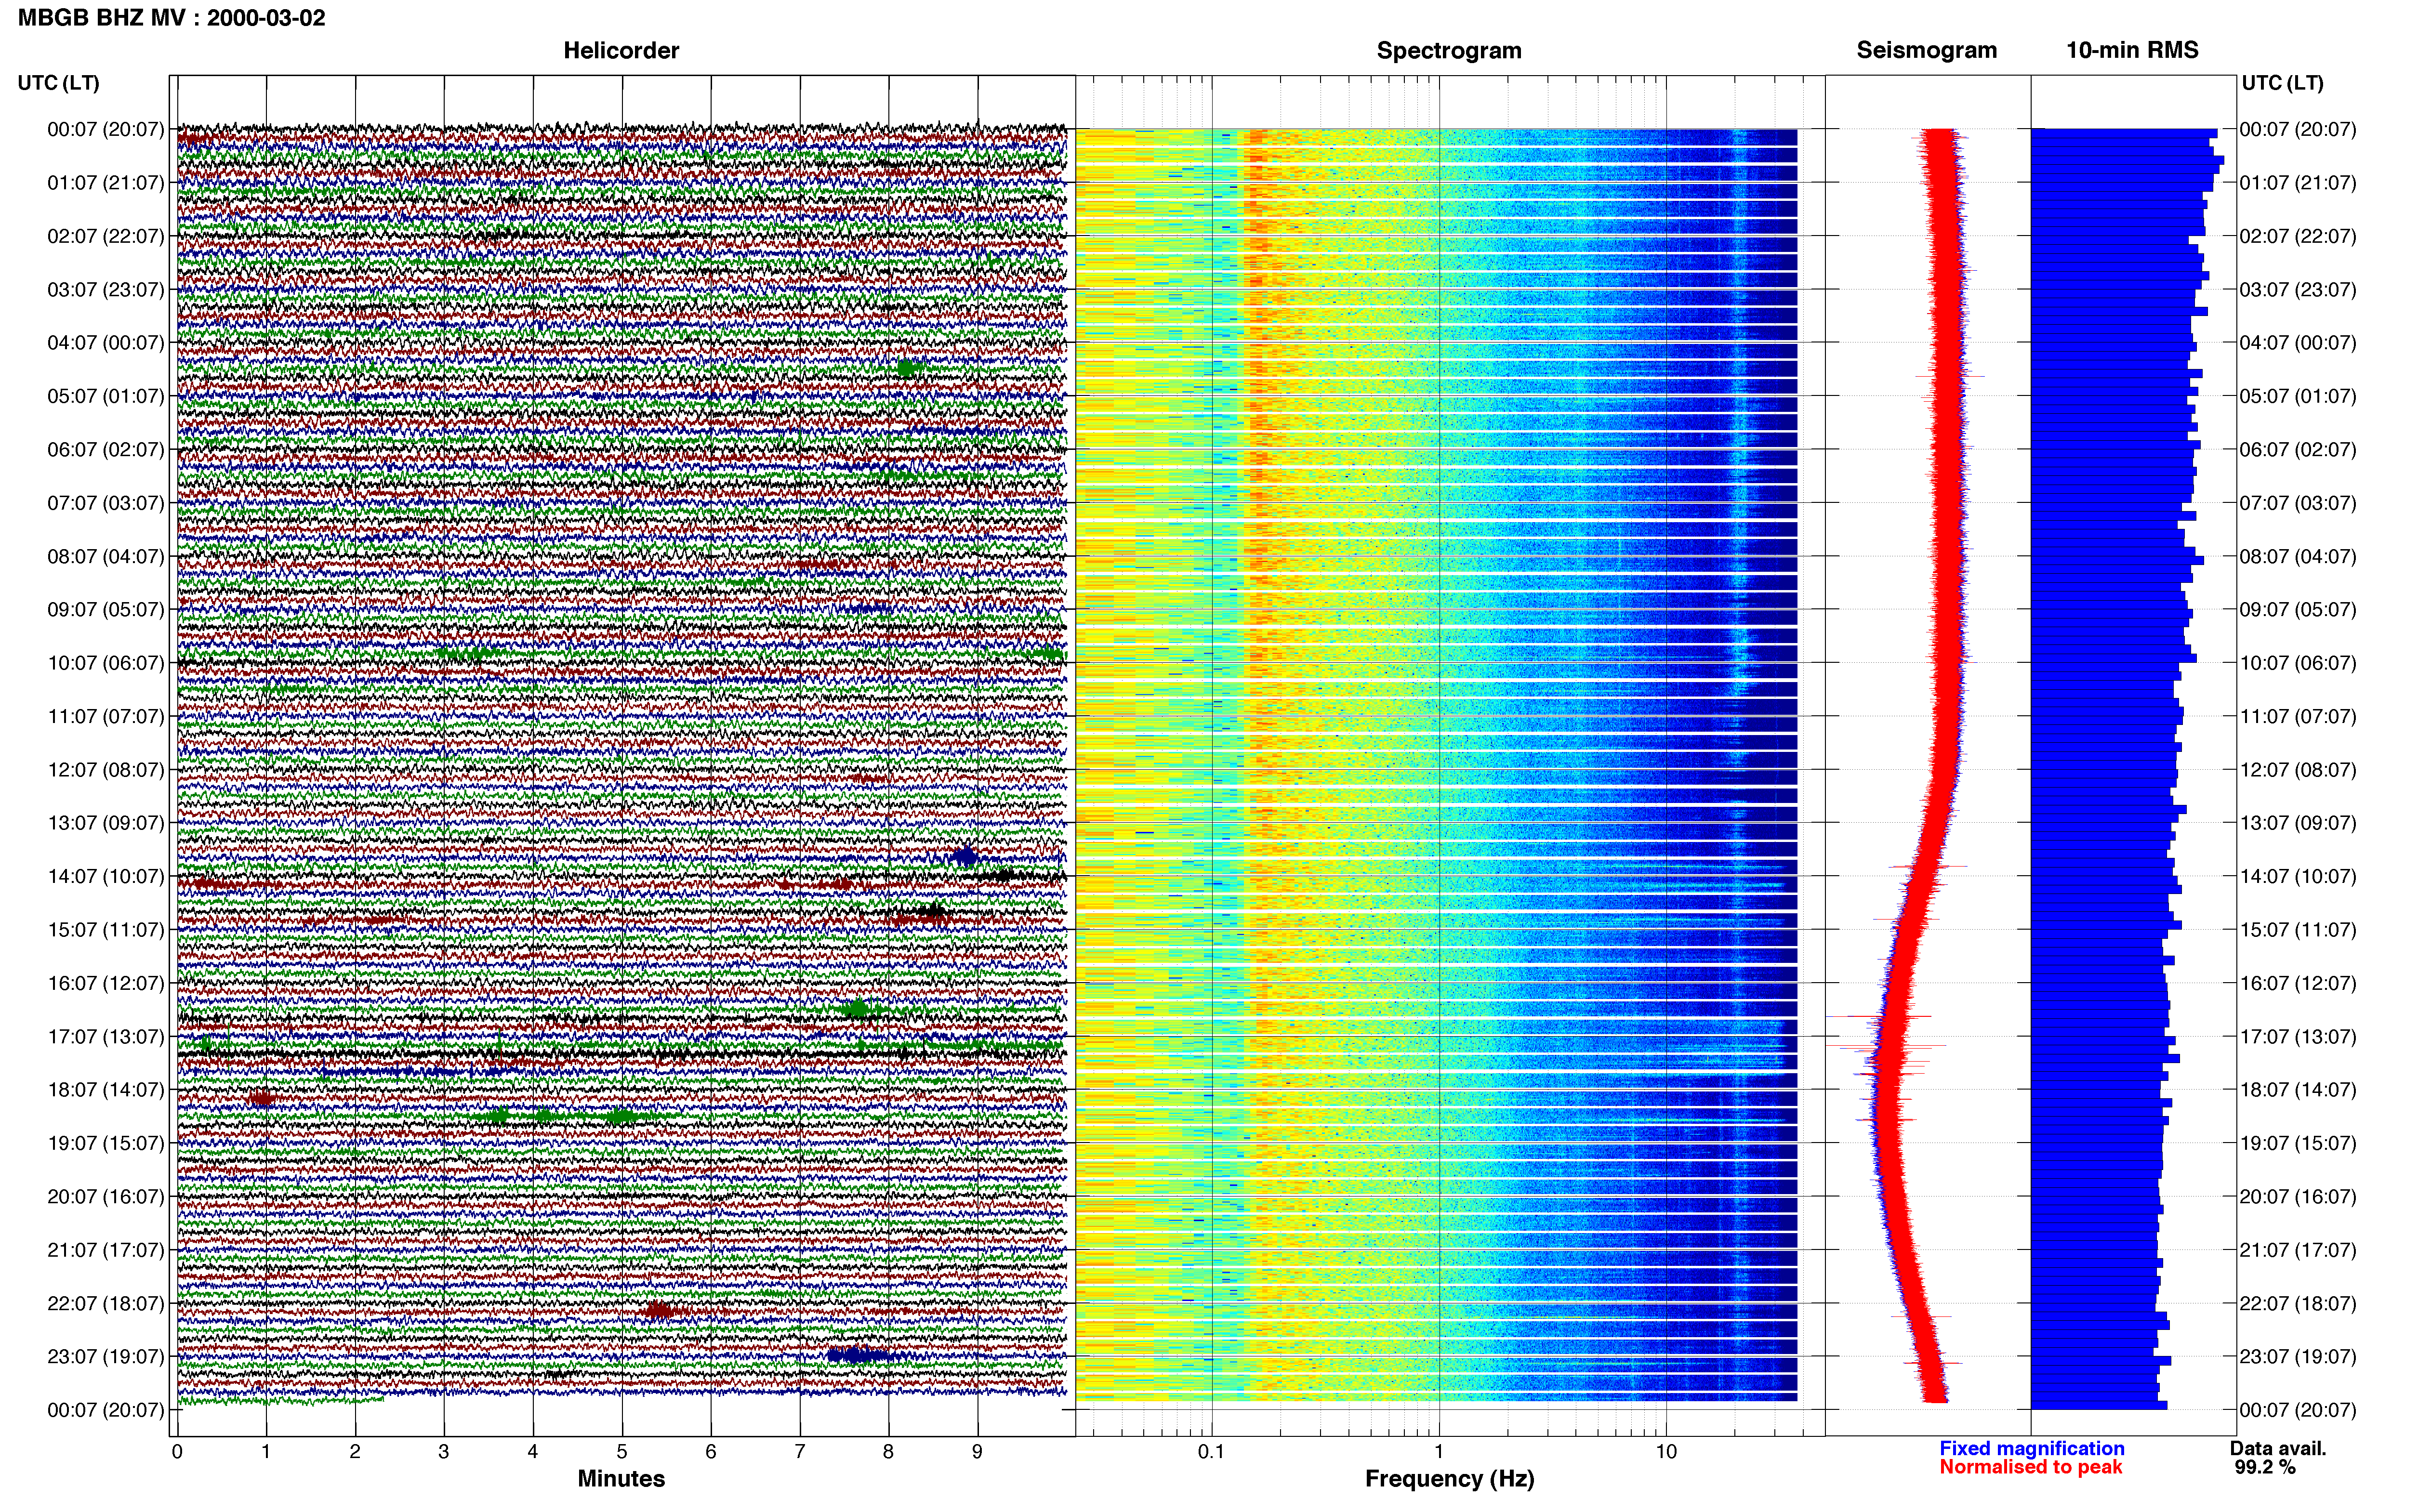
Task: Click the left '18:07 (14:07)' time label
Action: click(x=106, y=1090)
